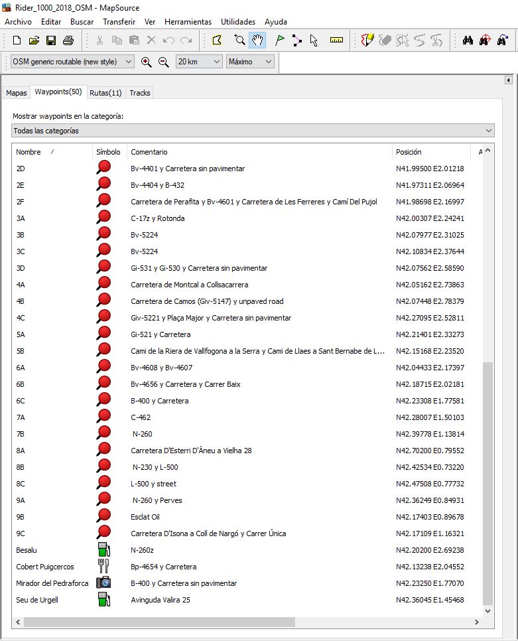518x641 pixels.
Task: Select the arrow Selection tool
Action: [x=314, y=40]
